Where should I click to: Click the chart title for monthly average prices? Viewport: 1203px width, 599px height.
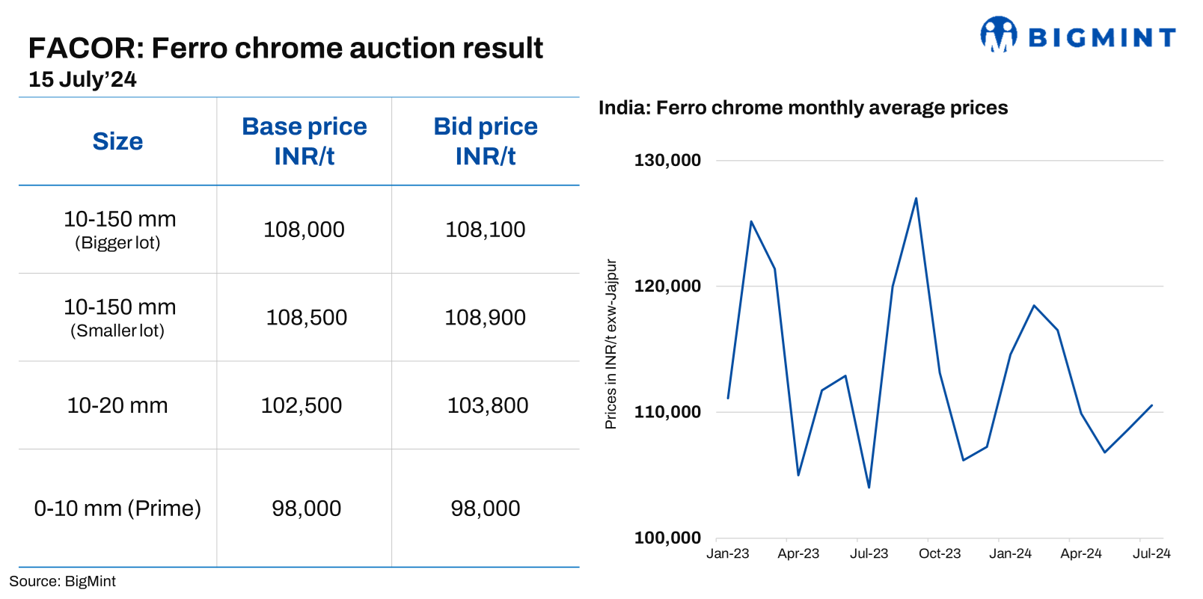coord(803,108)
